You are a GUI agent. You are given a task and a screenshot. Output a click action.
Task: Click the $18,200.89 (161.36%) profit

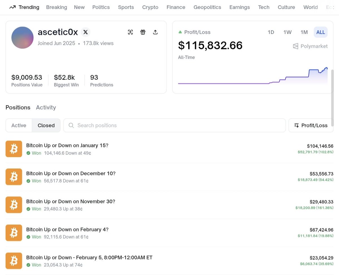click(314, 208)
